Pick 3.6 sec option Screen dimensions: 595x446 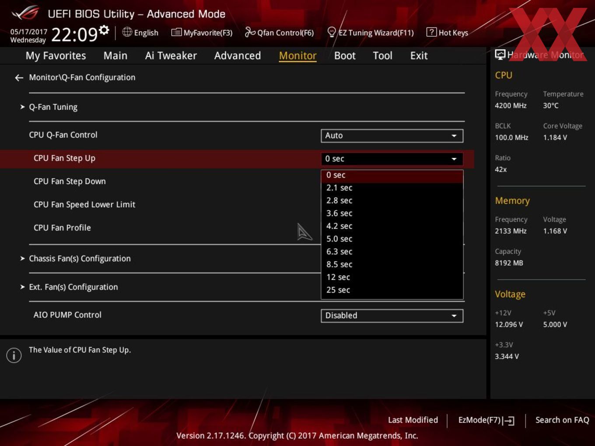tap(392, 213)
